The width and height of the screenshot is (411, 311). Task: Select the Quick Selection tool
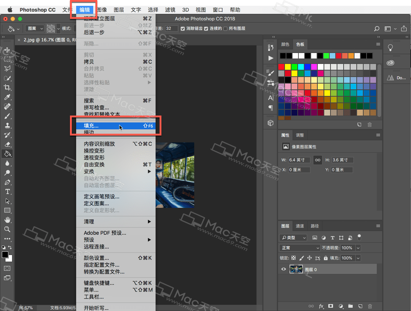coord(7,78)
